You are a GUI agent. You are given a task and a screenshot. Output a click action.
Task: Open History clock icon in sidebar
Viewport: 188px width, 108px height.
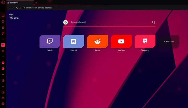3,92
